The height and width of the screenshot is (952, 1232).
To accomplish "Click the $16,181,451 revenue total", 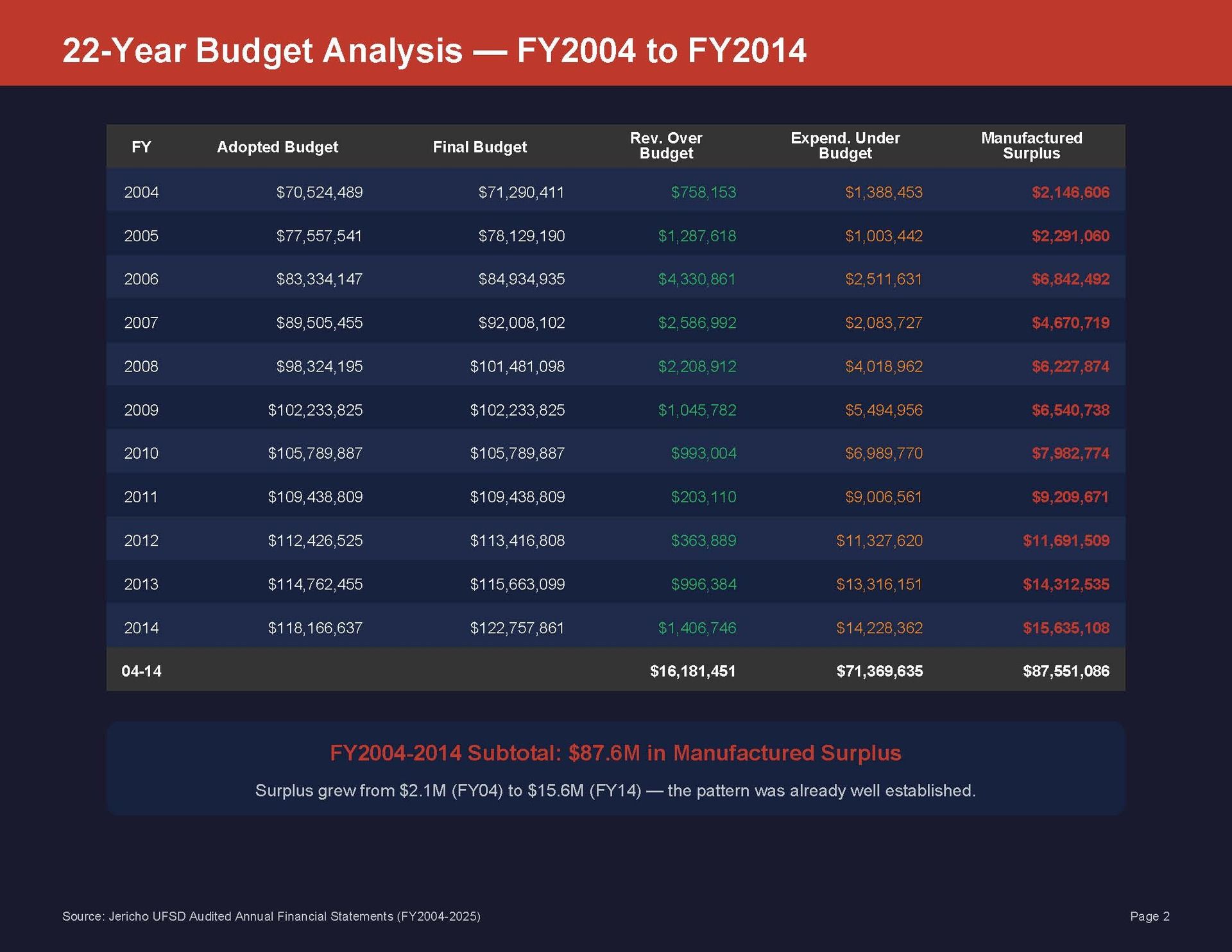I will pyautogui.click(x=692, y=671).
